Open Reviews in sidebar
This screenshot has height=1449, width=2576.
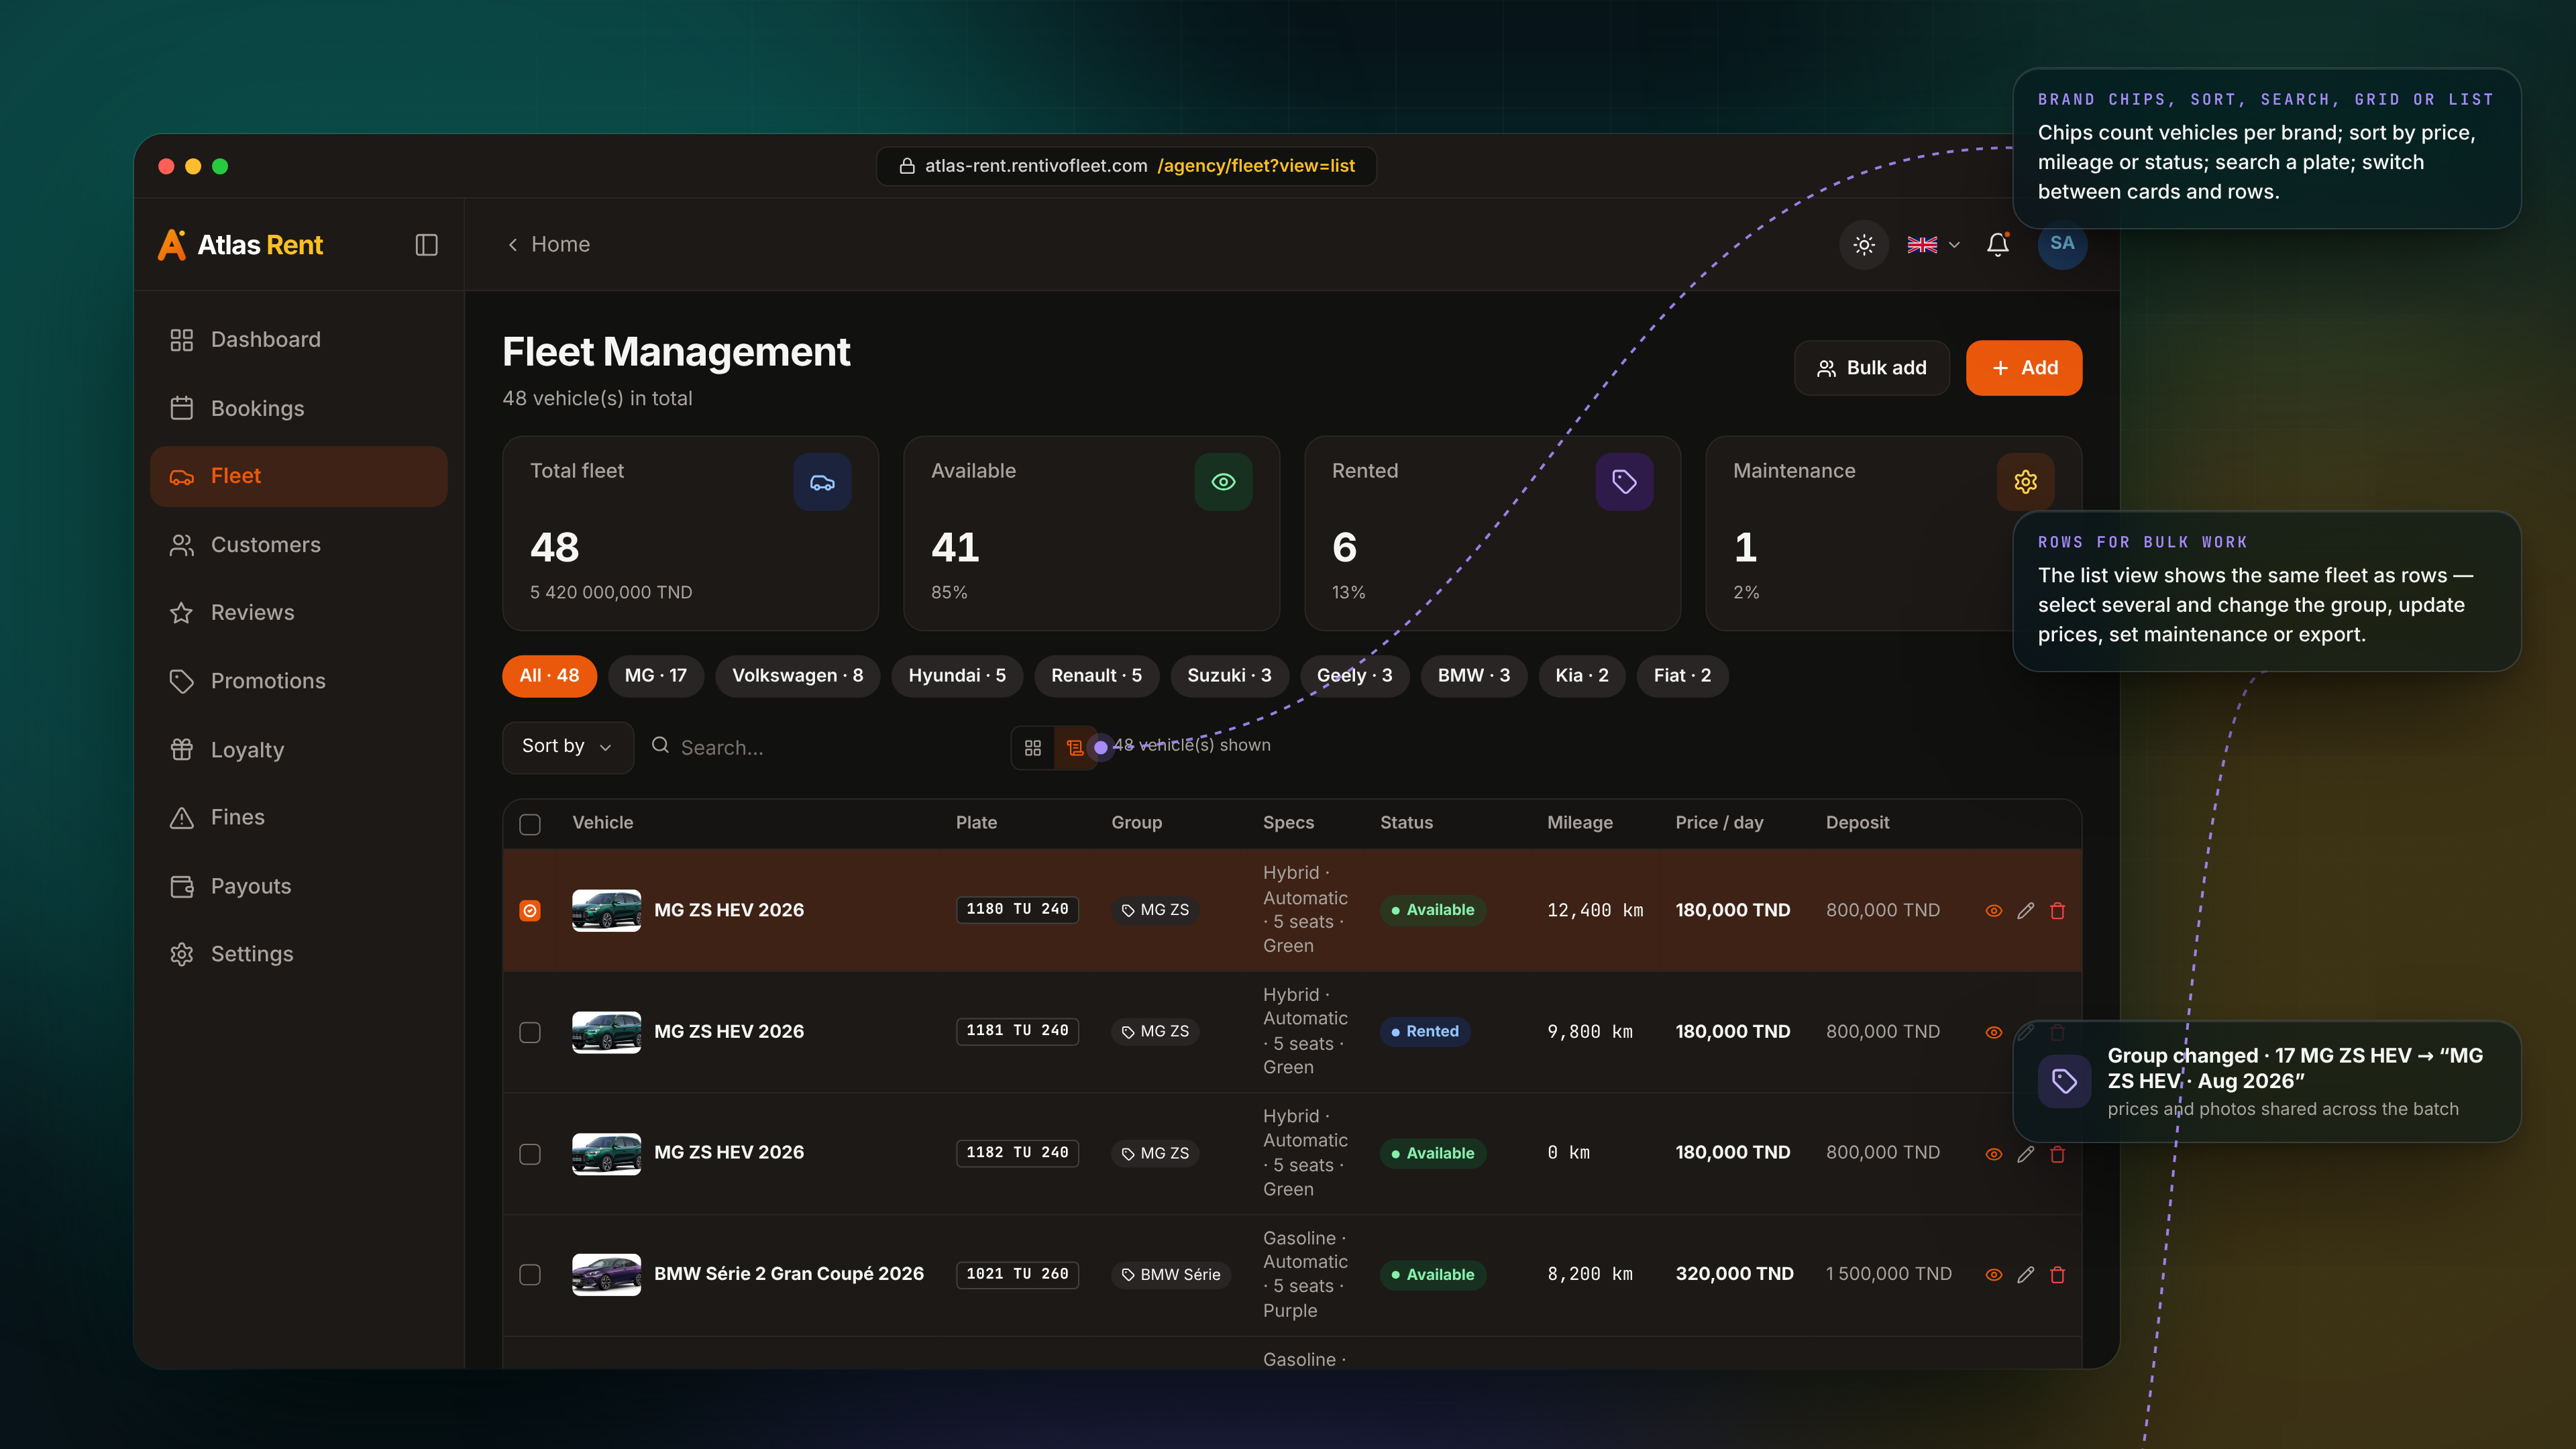(298, 613)
